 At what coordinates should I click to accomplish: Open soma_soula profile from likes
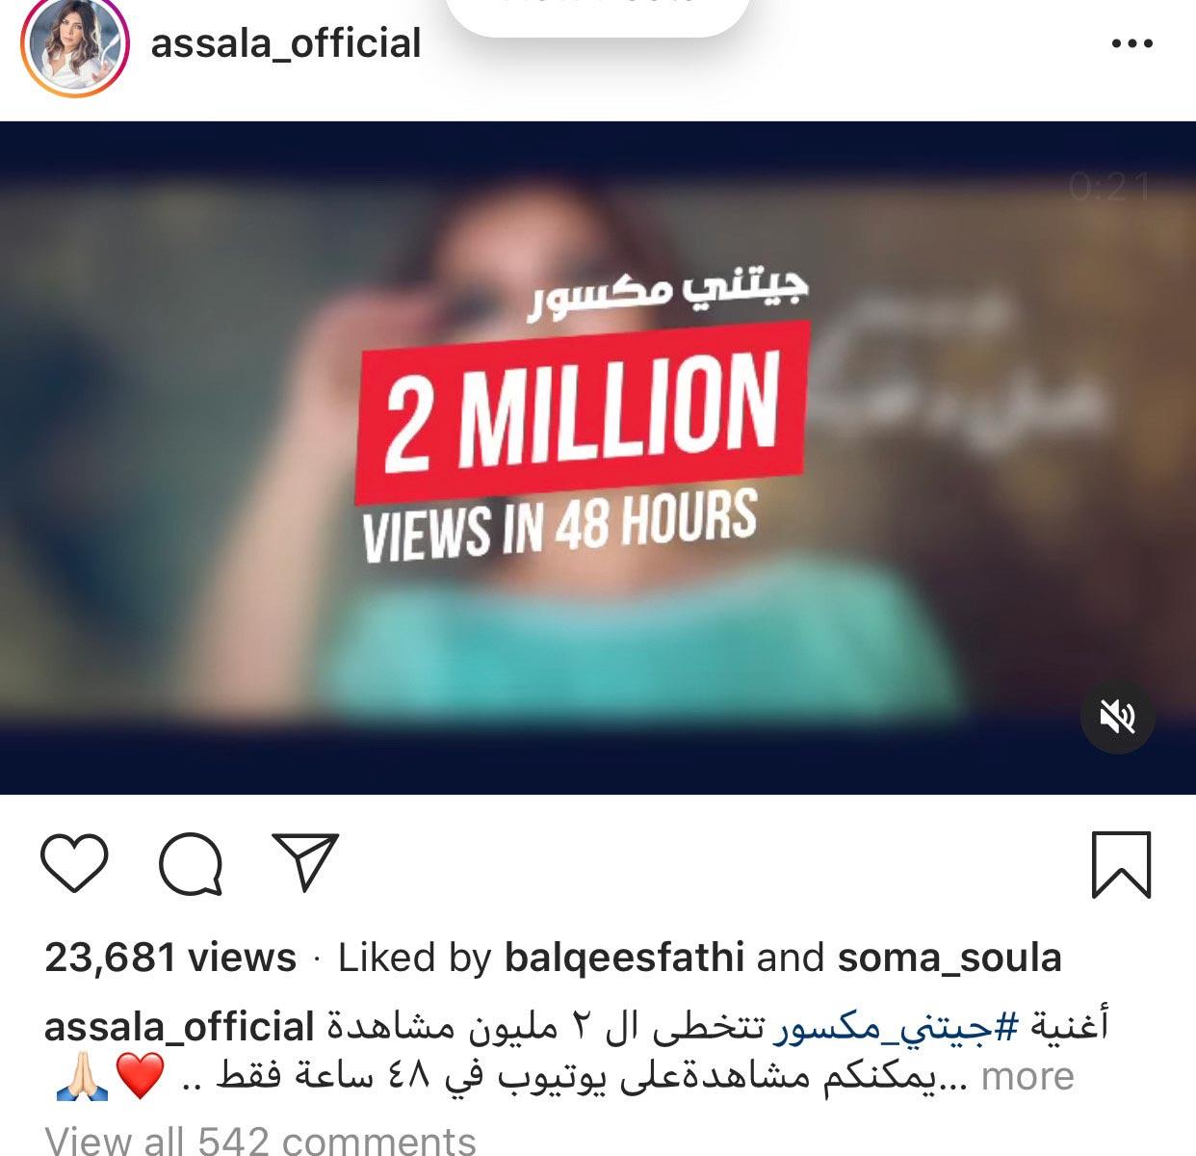(x=949, y=958)
